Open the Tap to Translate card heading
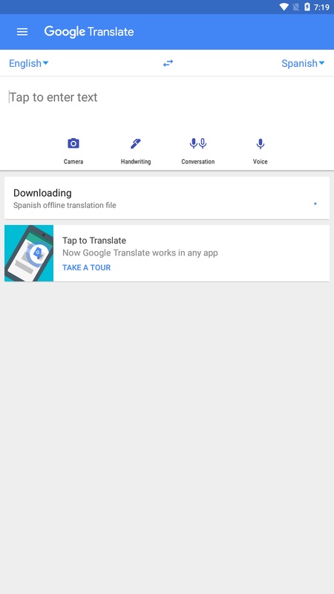 (x=94, y=241)
